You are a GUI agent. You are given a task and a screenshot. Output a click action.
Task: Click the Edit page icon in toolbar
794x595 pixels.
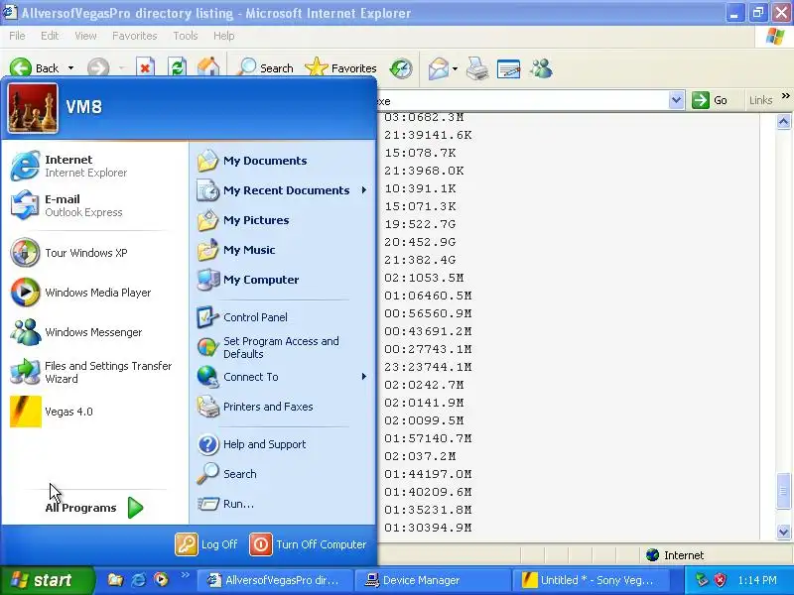click(509, 68)
